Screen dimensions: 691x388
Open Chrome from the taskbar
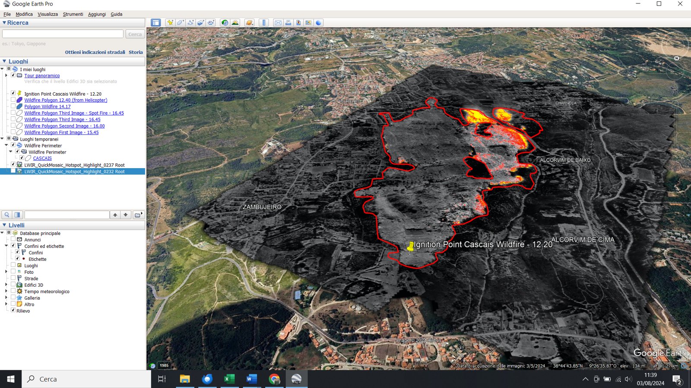click(274, 379)
